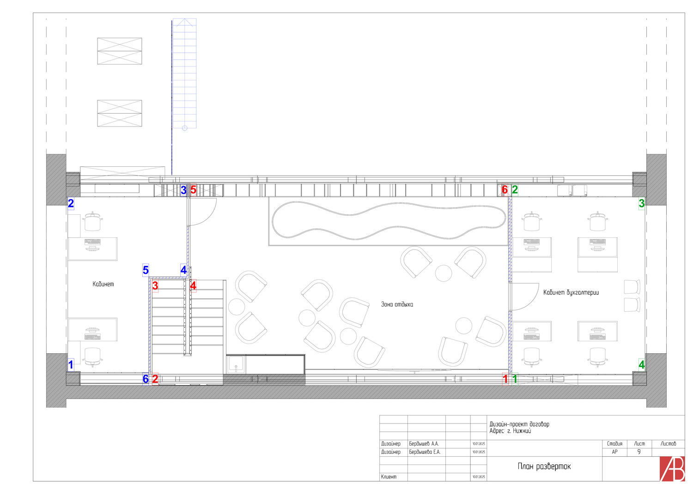Click the sink on the kitchen counter
This screenshot has height=489, width=693.
[x=236, y=364]
